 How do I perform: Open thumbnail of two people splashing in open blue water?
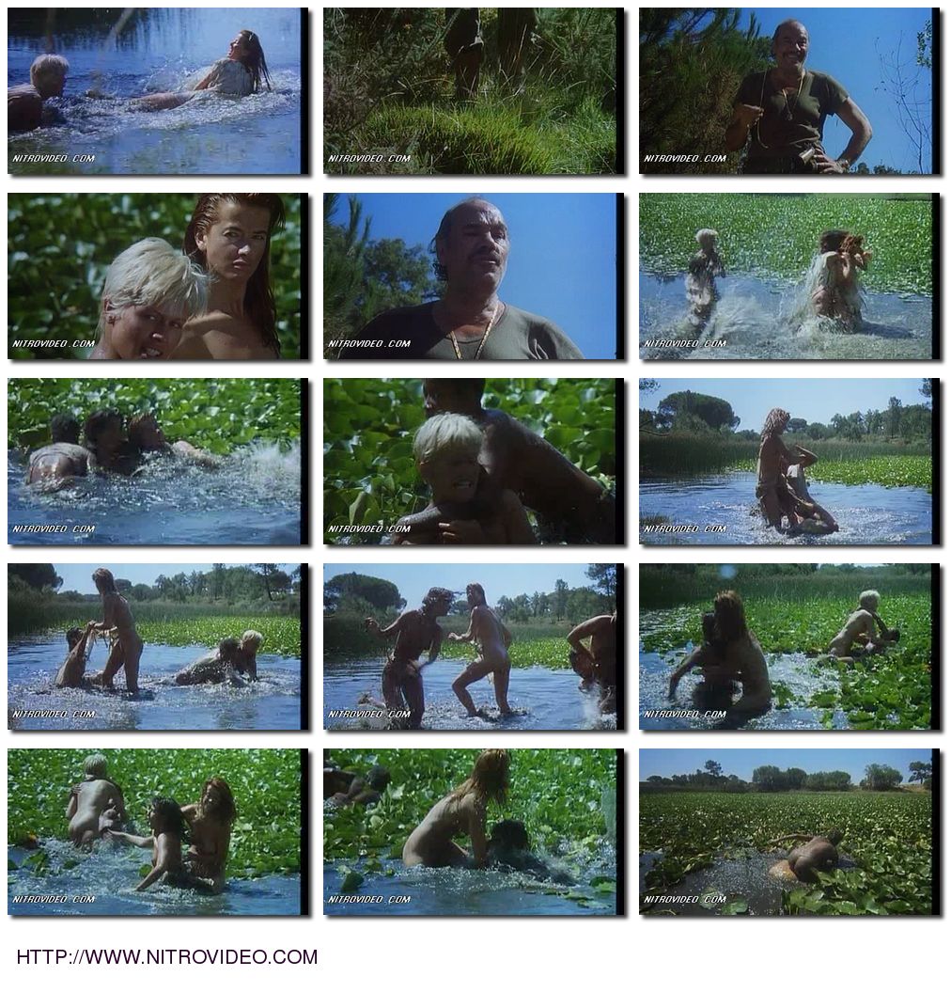coord(154,91)
